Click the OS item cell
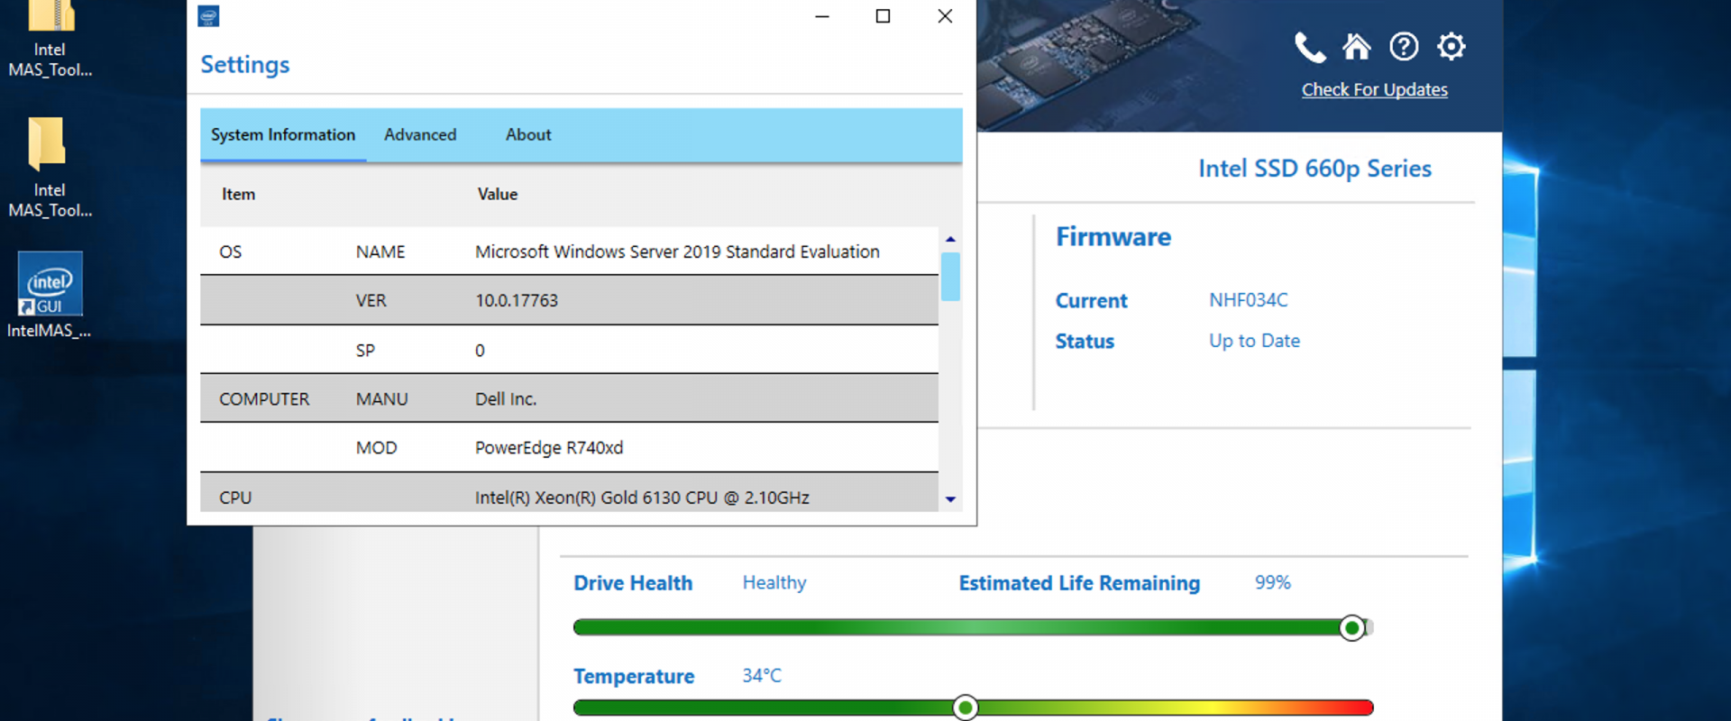Image resolution: width=1731 pixels, height=721 pixels. [x=230, y=251]
